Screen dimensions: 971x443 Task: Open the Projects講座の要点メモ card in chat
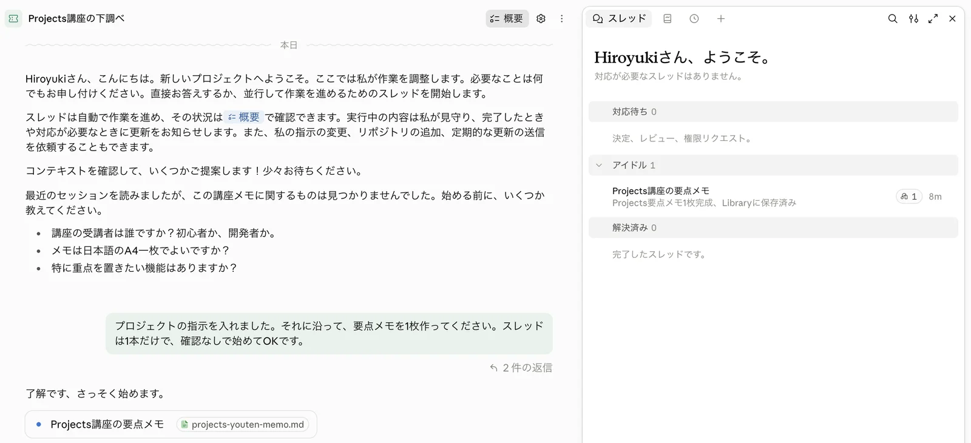point(171,425)
